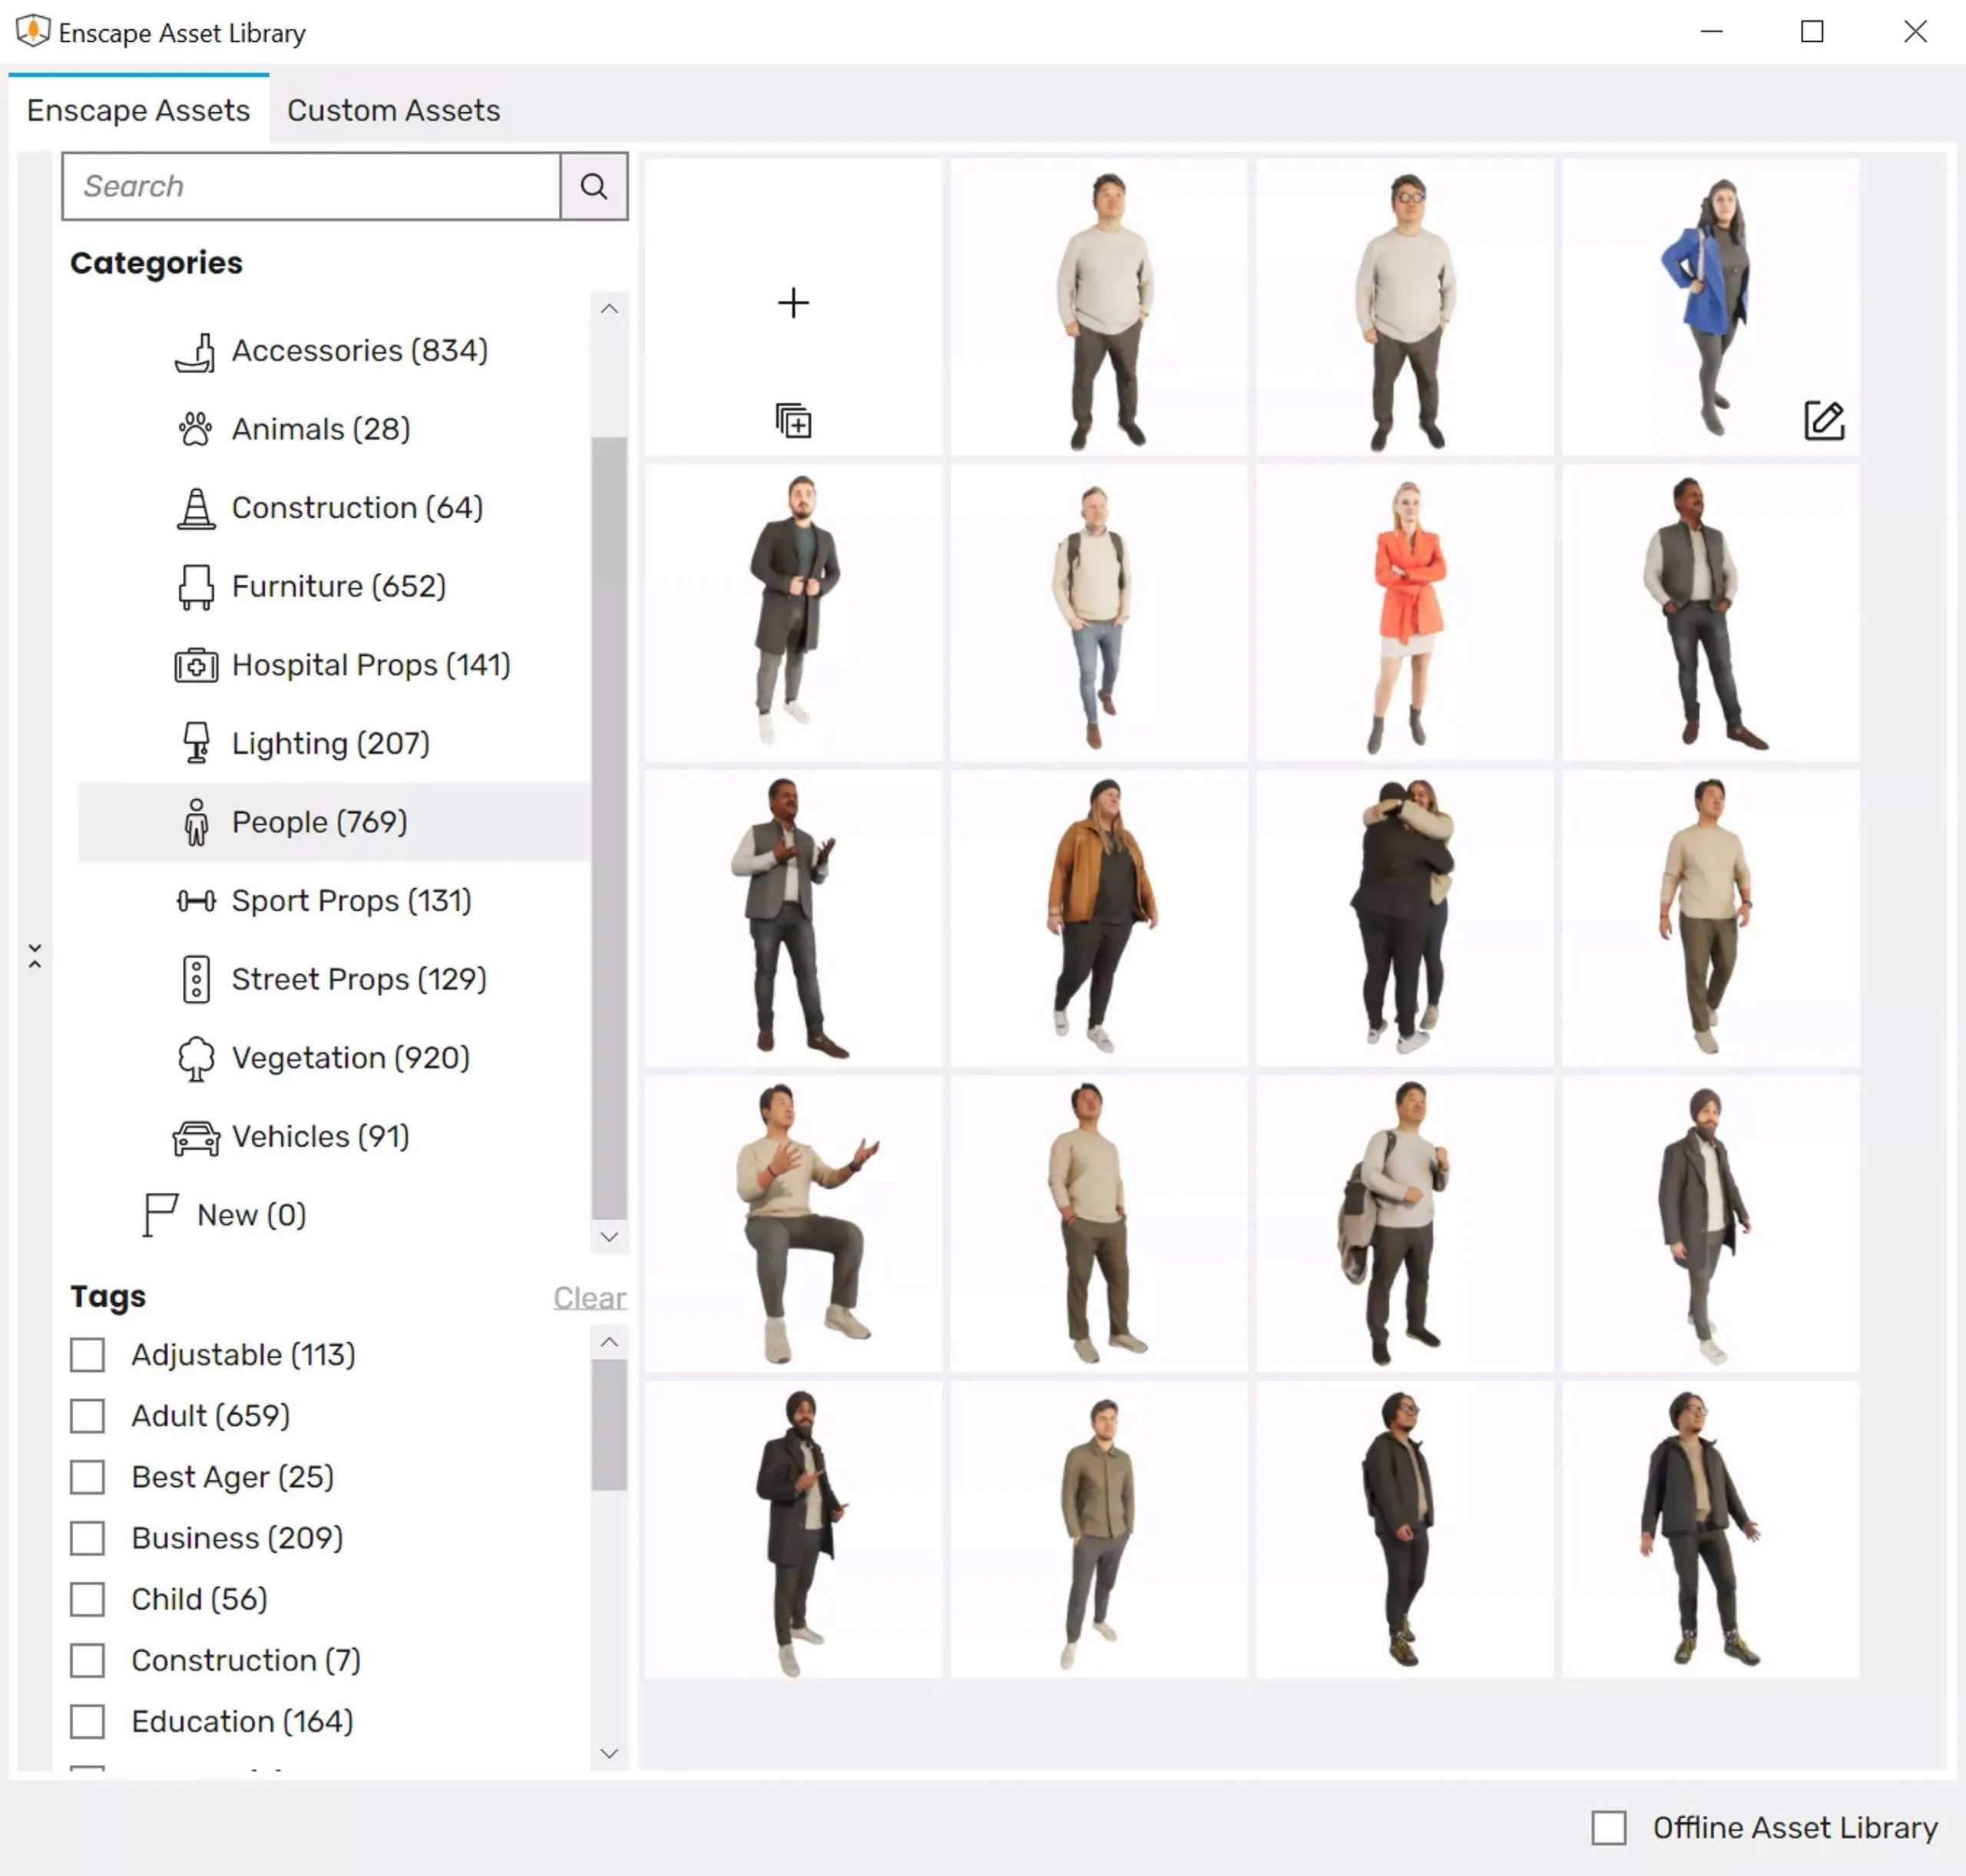Screen dimensions: 1966x1876
Task: Check the Business tag filter
Action: pos(87,1538)
